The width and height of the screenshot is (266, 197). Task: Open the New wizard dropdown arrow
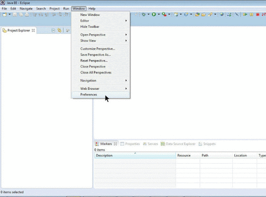point(10,14)
